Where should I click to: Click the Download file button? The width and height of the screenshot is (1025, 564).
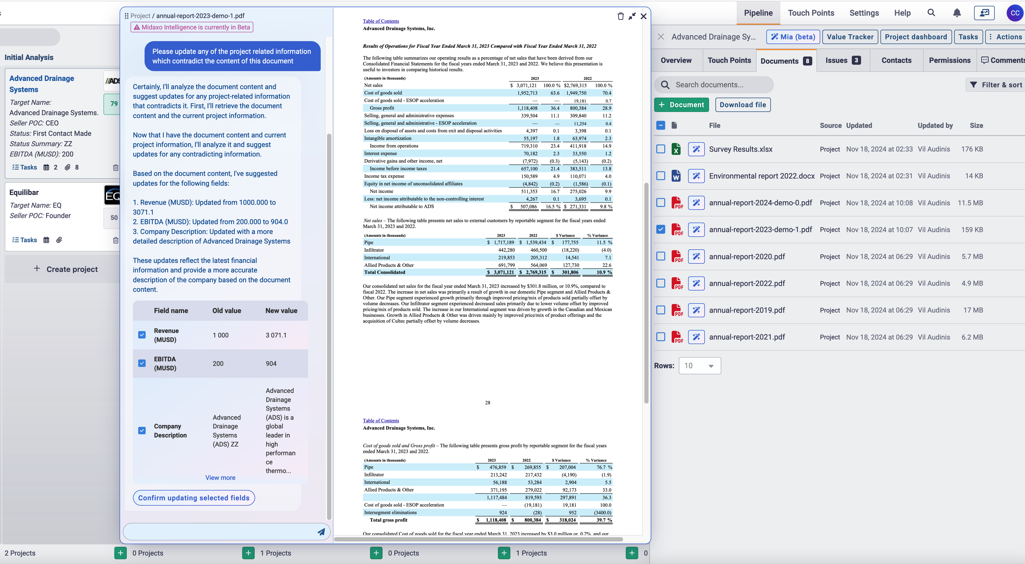(x=742, y=105)
